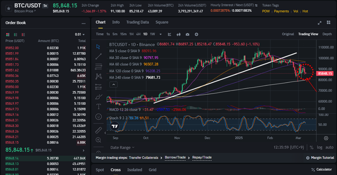Click the Repay/Trade step link

202,157
